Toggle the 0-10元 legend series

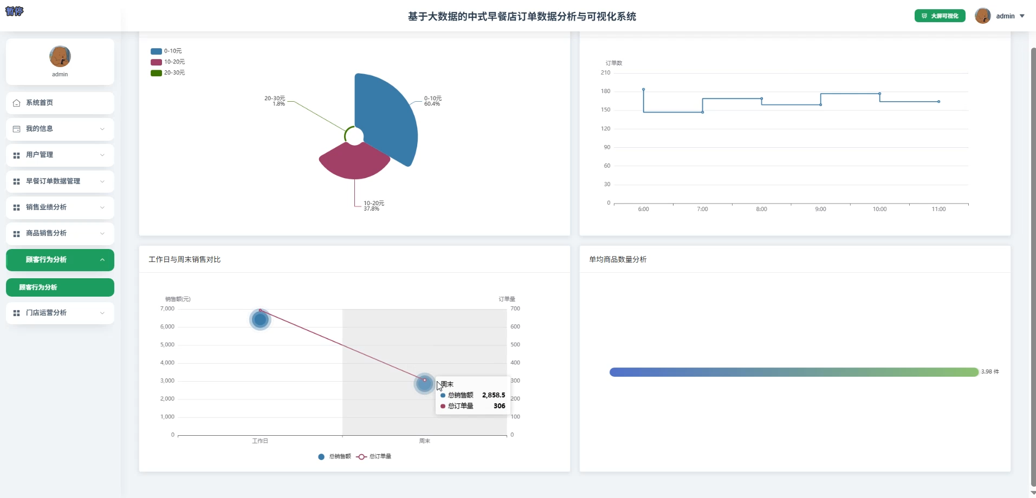click(x=166, y=51)
